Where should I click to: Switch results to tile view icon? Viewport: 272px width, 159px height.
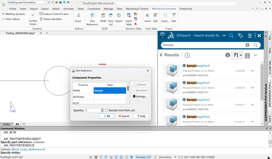click(247, 56)
